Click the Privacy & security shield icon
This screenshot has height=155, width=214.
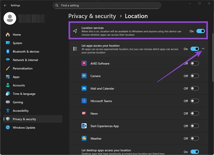[x=8, y=119]
